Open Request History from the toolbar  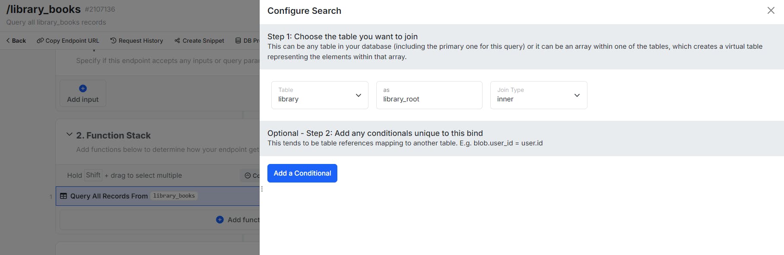pos(136,41)
